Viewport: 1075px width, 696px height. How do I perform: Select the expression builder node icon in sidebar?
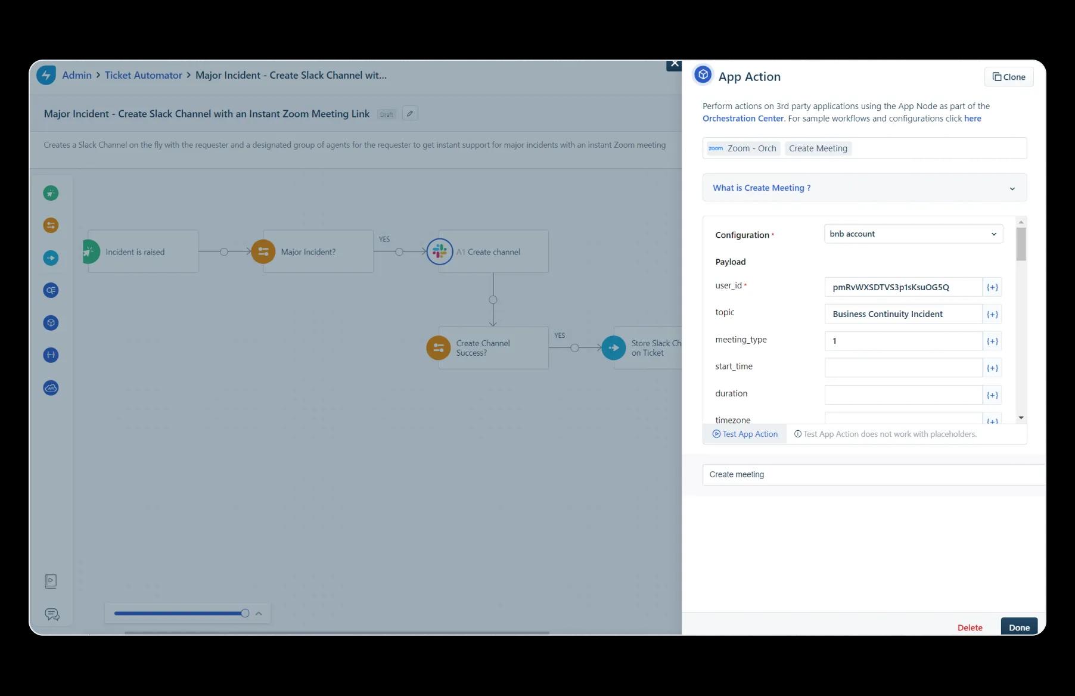[x=51, y=355]
